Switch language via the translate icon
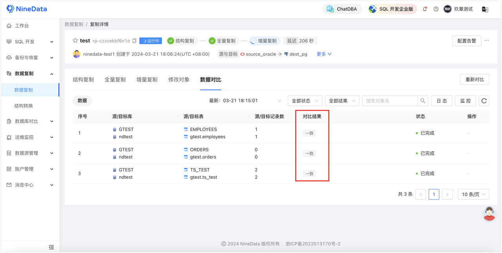502x253 pixels. click(485, 9)
